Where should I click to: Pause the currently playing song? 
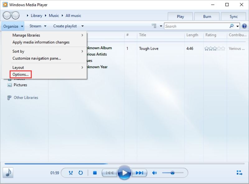point(125,173)
